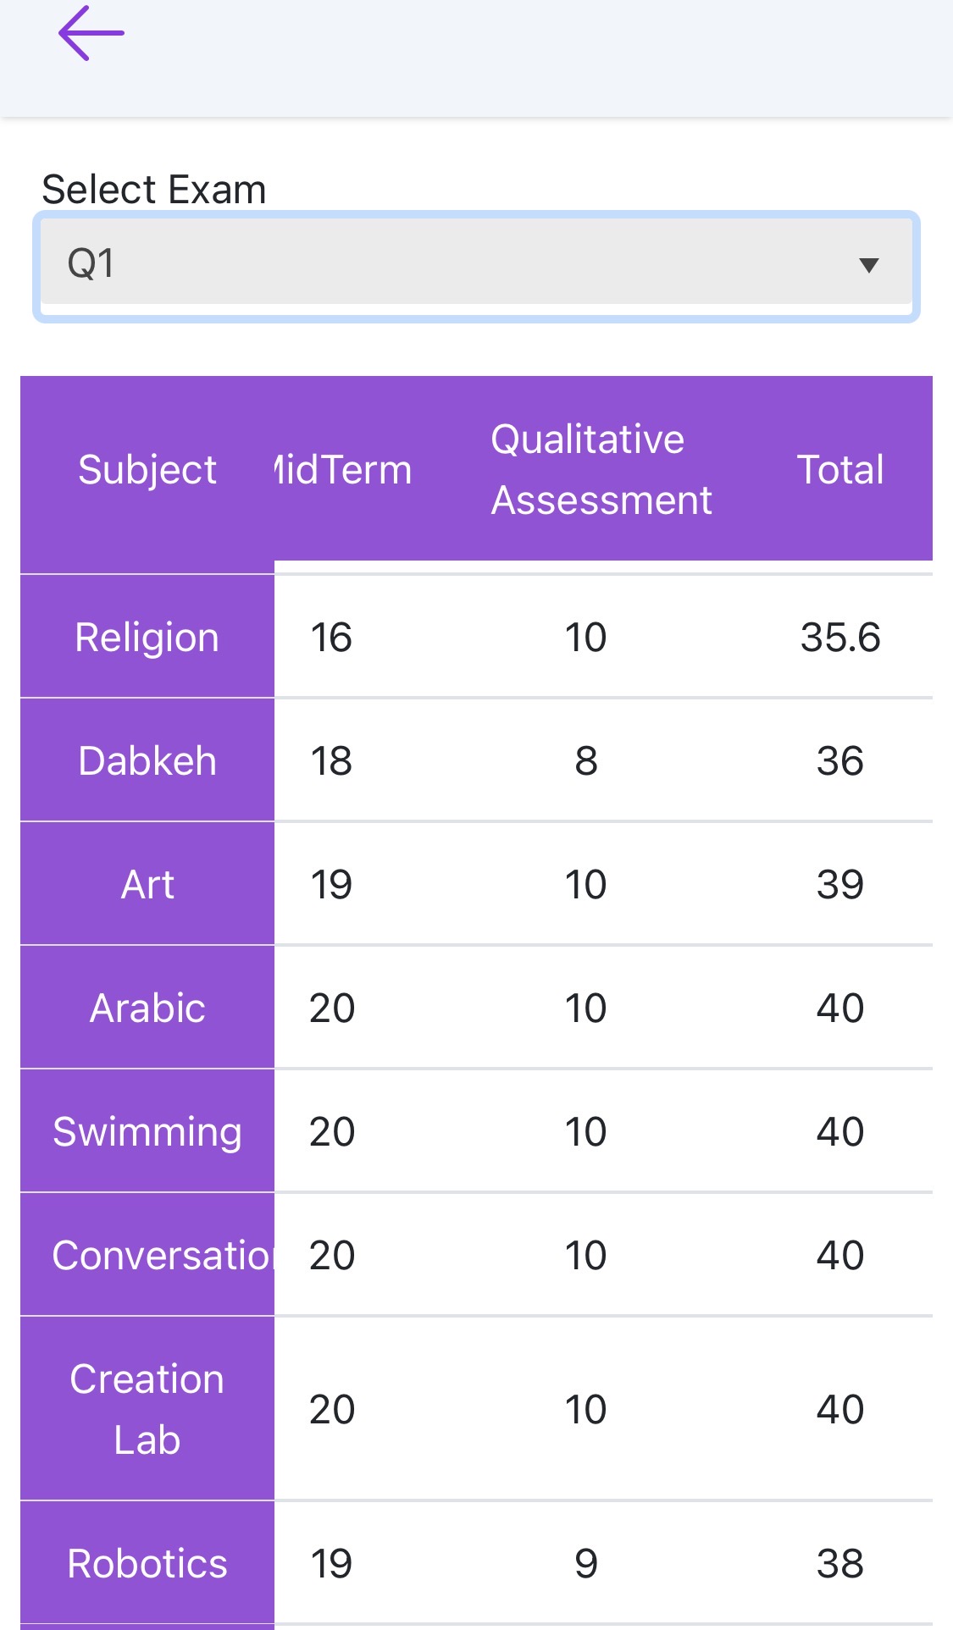Select Dabkeh's qualitative score 8
This screenshot has width=953, height=1630.
tap(586, 761)
